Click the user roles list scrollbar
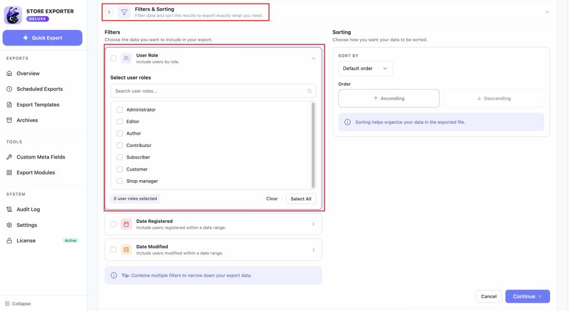The height and width of the screenshot is (311, 569). point(313,145)
